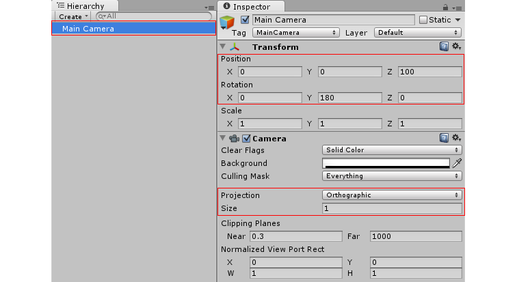Pick Background color with eyedropper icon
The width and height of the screenshot is (517, 282).
coord(457,163)
